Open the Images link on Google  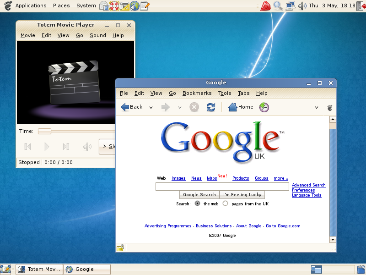pyautogui.click(x=178, y=178)
